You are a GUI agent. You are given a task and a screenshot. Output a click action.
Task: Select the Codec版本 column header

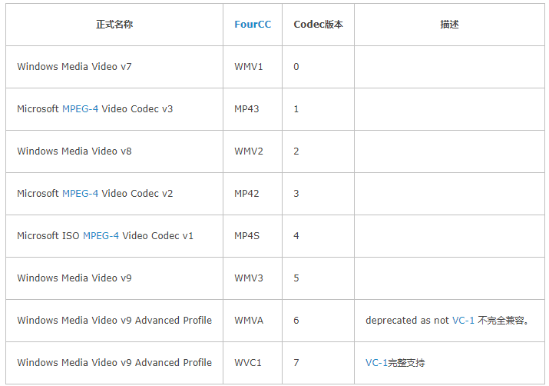pyautogui.click(x=318, y=25)
